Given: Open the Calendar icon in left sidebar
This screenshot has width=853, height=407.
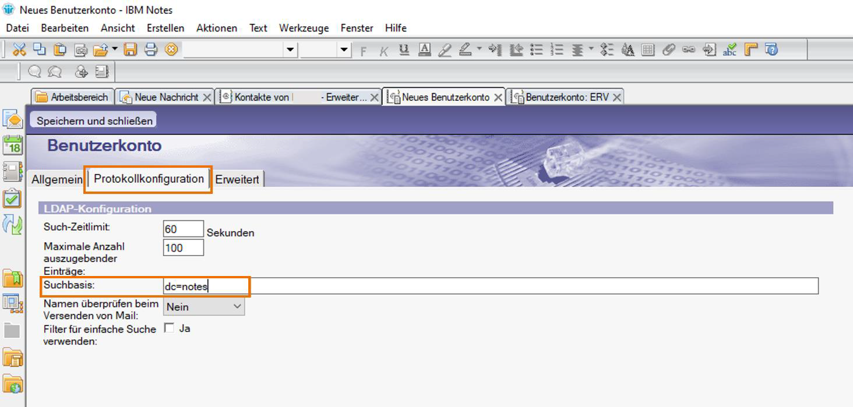Looking at the screenshot, I should click(x=12, y=145).
